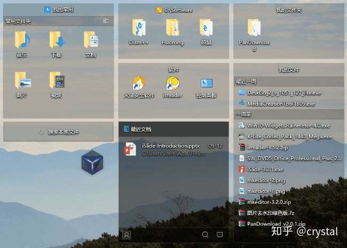The height and width of the screenshot is (248, 347).
Task: Collapse the 最近一周 group header
Action: 289,82
